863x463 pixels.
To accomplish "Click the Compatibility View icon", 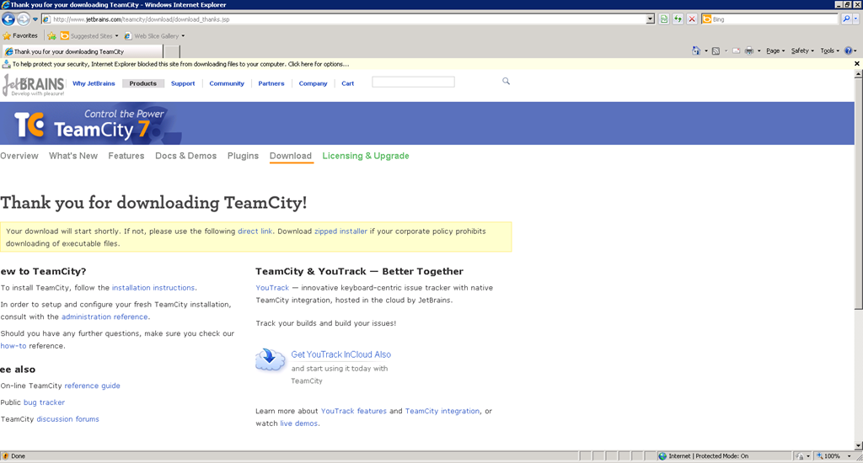I will [x=664, y=19].
